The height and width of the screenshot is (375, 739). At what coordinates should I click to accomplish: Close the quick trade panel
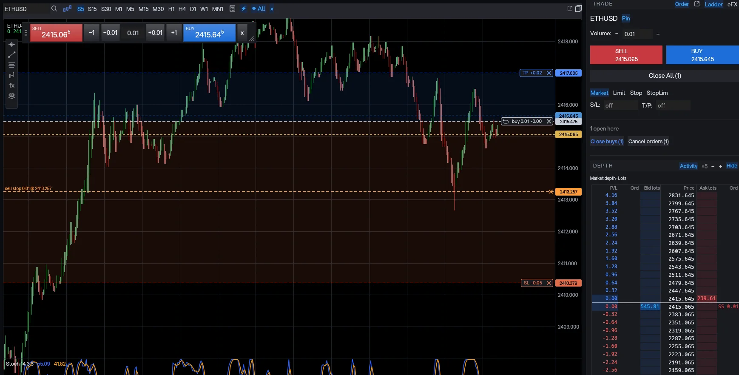pyautogui.click(x=242, y=33)
